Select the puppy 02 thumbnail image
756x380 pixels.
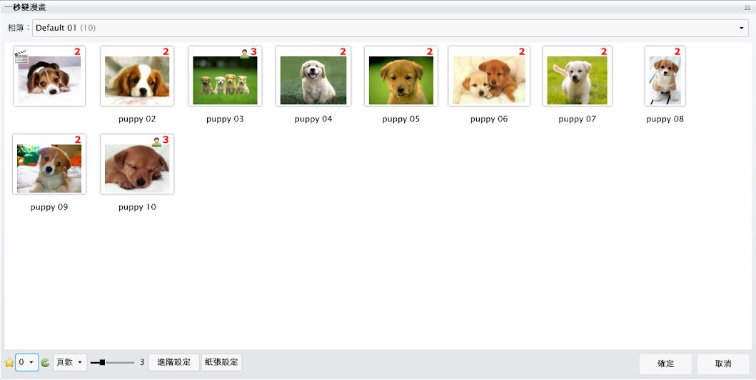[137, 76]
